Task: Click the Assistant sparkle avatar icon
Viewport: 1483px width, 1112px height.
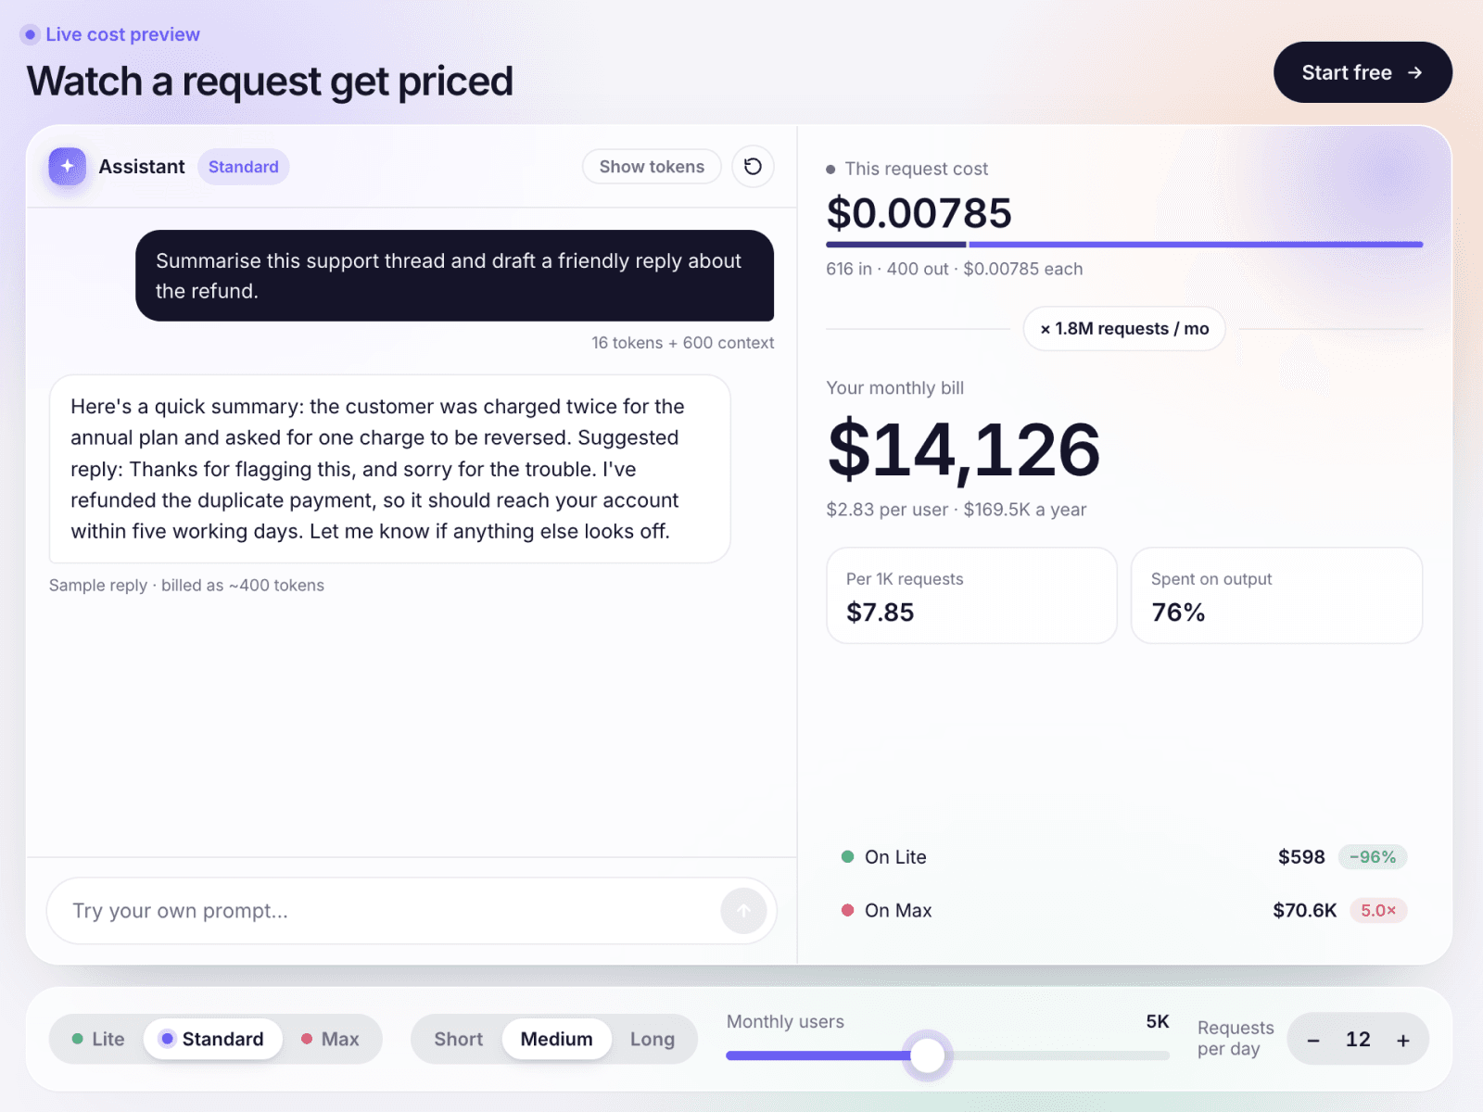Action: pyautogui.click(x=67, y=167)
